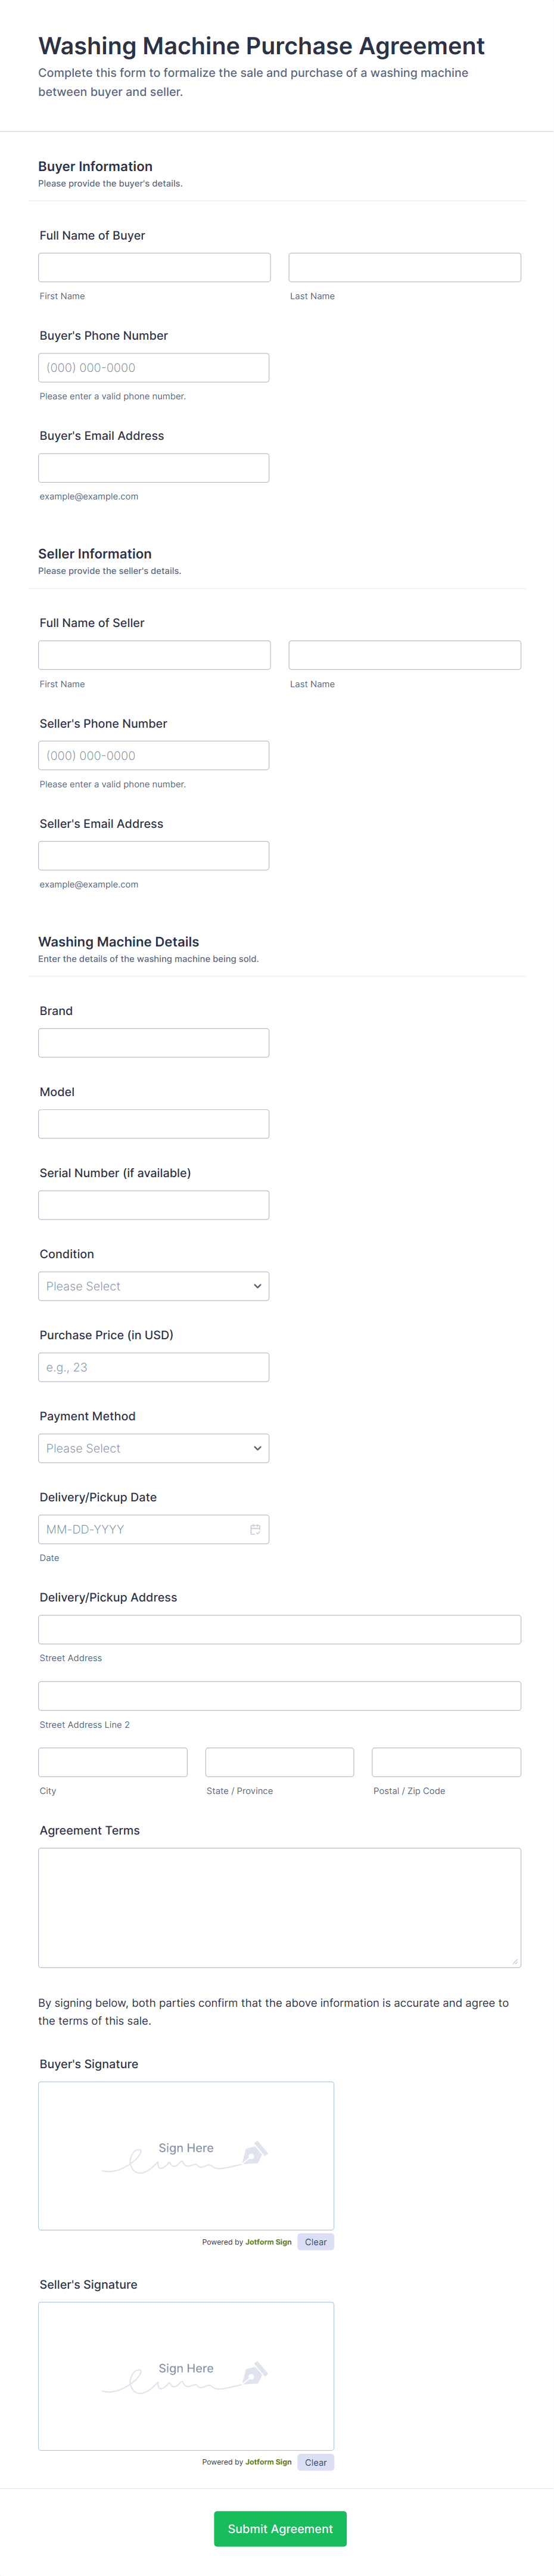Sign in the Buyer's Signature box

tap(186, 2155)
